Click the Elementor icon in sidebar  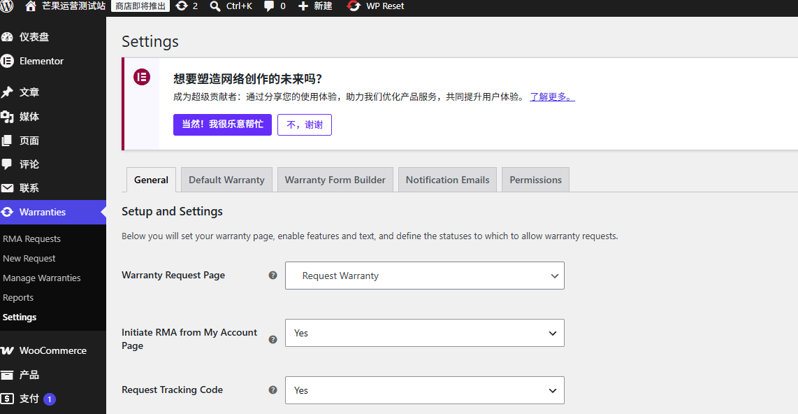[7, 61]
